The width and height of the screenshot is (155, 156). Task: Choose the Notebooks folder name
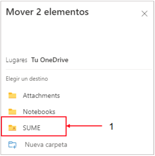point(39,112)
